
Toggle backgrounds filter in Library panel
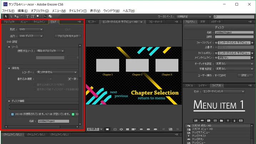coord(215,121)
